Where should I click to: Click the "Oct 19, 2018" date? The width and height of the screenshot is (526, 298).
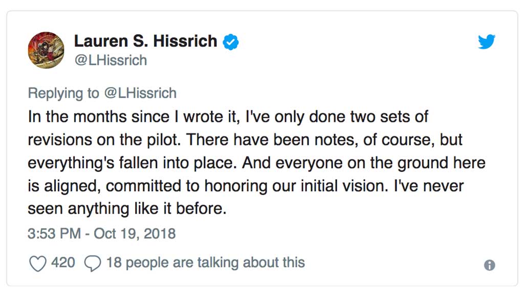point(135,234)
